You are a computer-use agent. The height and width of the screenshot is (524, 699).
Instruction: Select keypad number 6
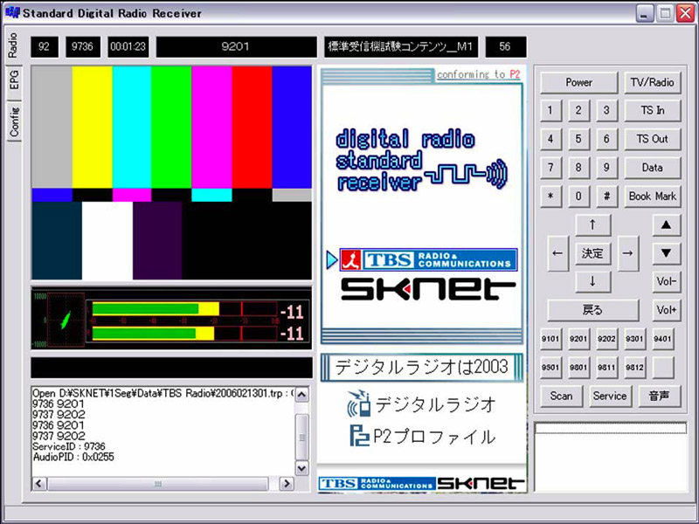[606, 139]
